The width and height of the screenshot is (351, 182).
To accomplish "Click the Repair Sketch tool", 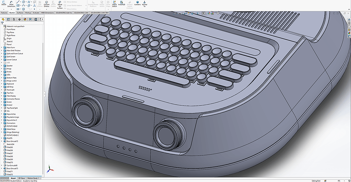I will pos(102,4).
